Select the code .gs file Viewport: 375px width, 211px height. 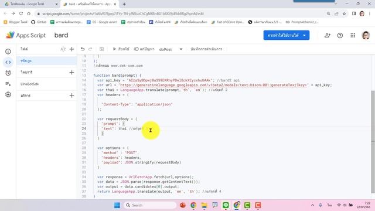click(47, 61)
